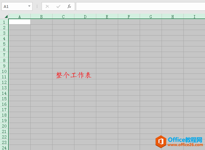Open Insert Function fx dialog

[x=69, y=6]
